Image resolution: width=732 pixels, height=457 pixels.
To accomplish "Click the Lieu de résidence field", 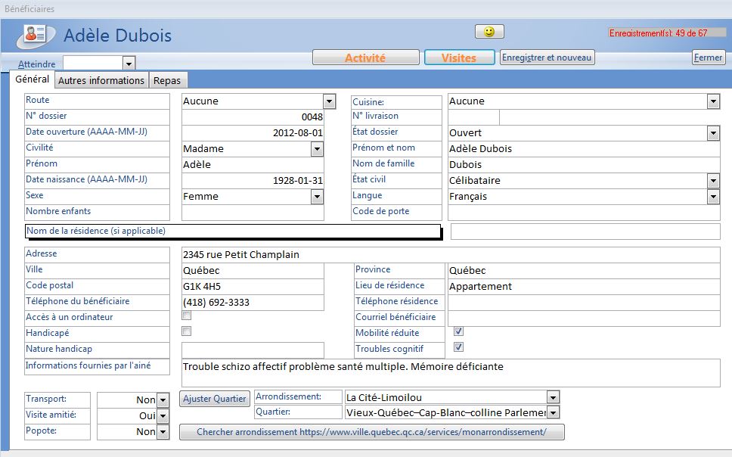I will (584, 287).
